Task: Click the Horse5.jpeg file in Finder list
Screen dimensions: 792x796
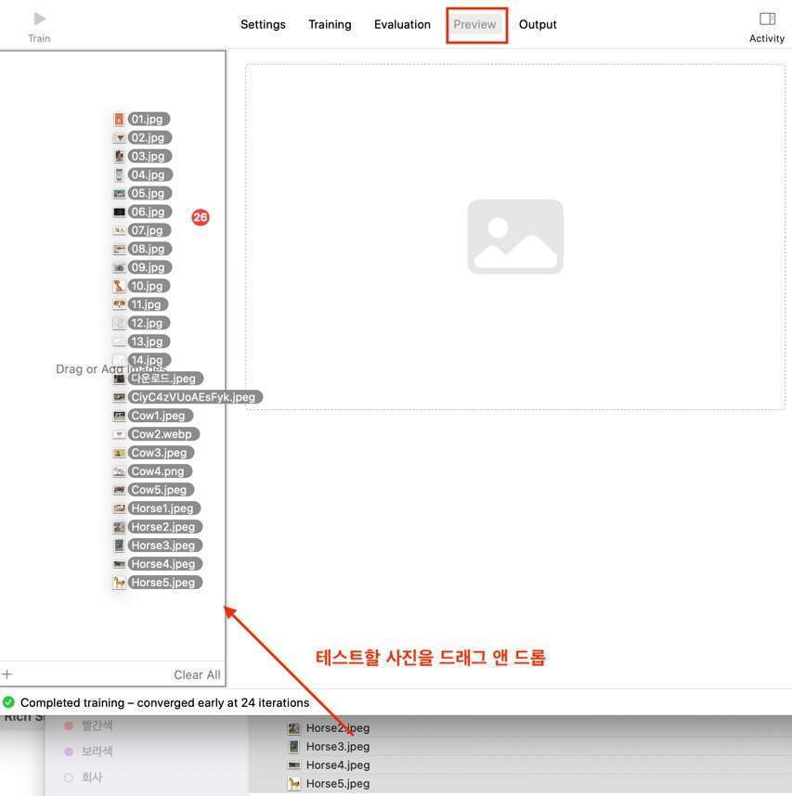Action: click(337, 783)
